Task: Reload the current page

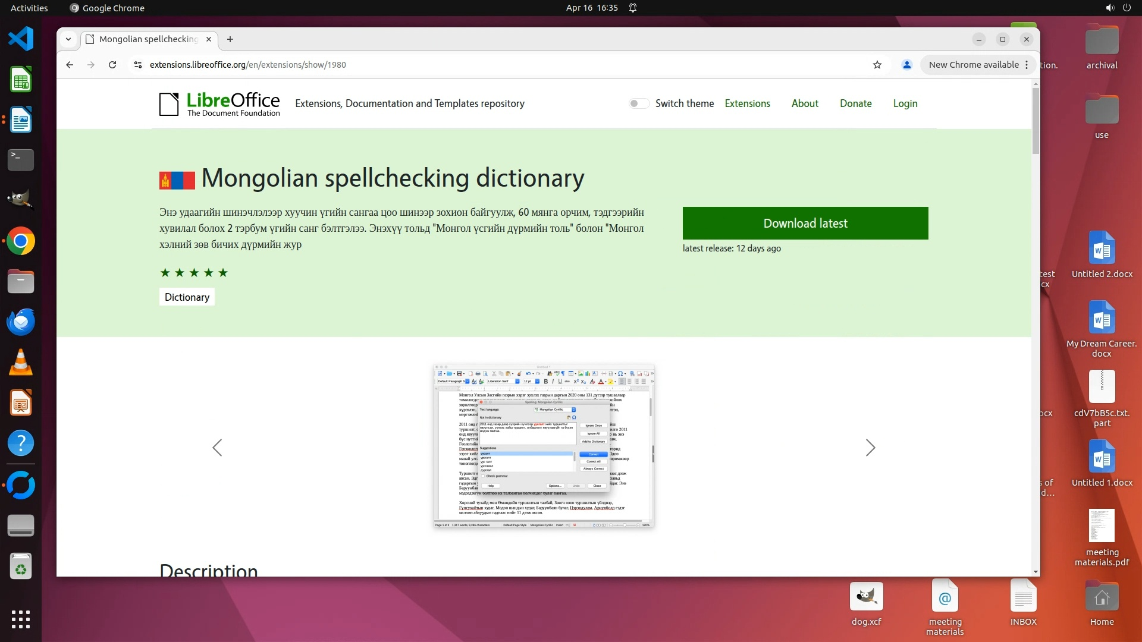Action: (x=112, y=65)
